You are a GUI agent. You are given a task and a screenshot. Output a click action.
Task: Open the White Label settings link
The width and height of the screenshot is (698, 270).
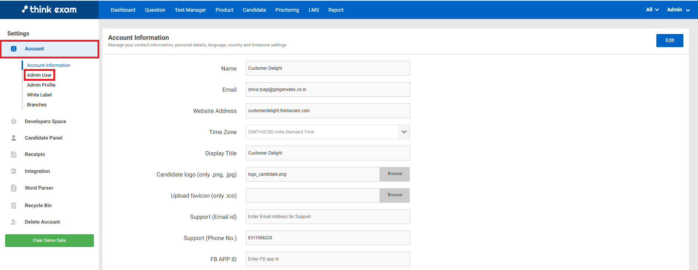pyautogui.click(x=39, y=95)
